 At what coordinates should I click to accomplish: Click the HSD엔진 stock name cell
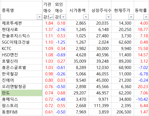[22, 55]
